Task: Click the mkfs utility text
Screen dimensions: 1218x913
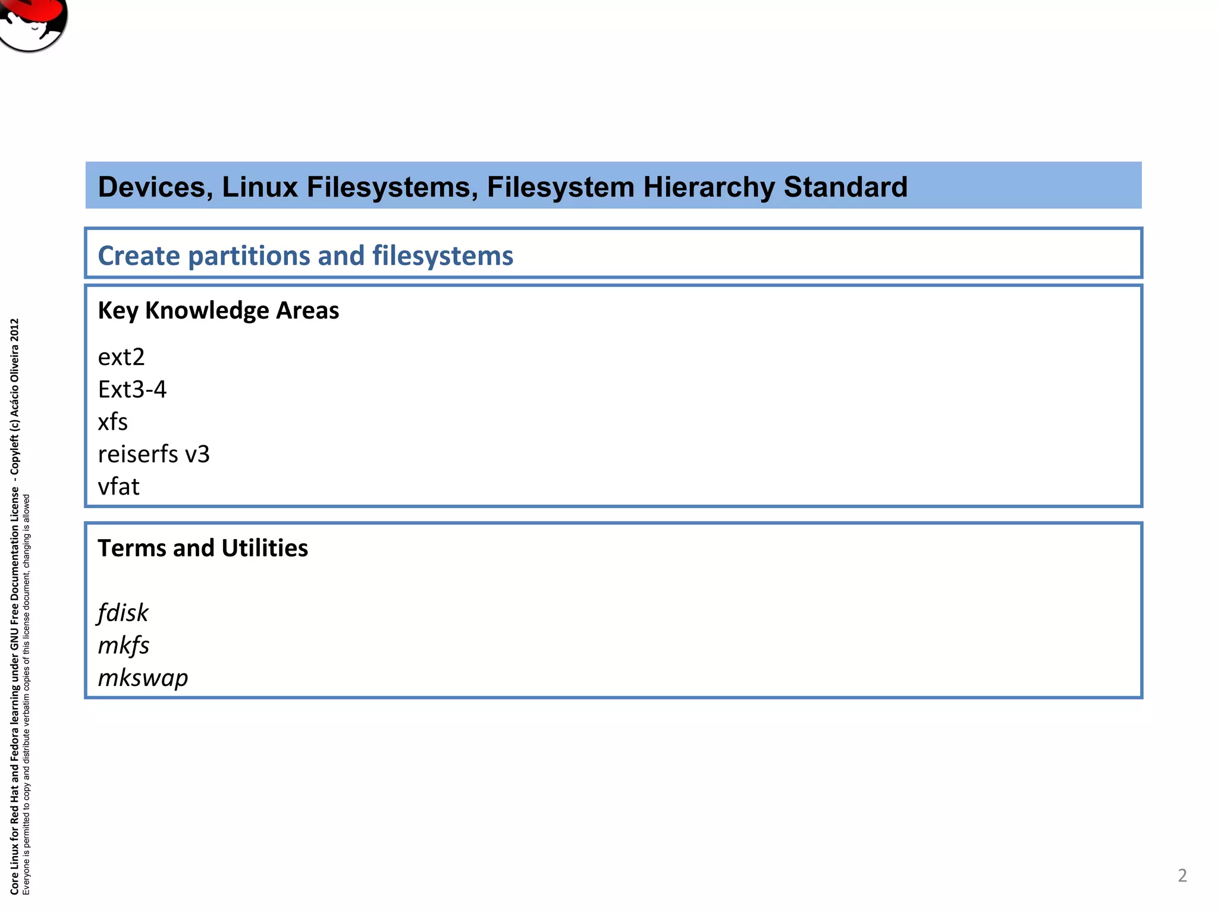Action: (123, 646)
